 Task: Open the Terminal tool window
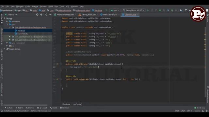tap(64, 108)
